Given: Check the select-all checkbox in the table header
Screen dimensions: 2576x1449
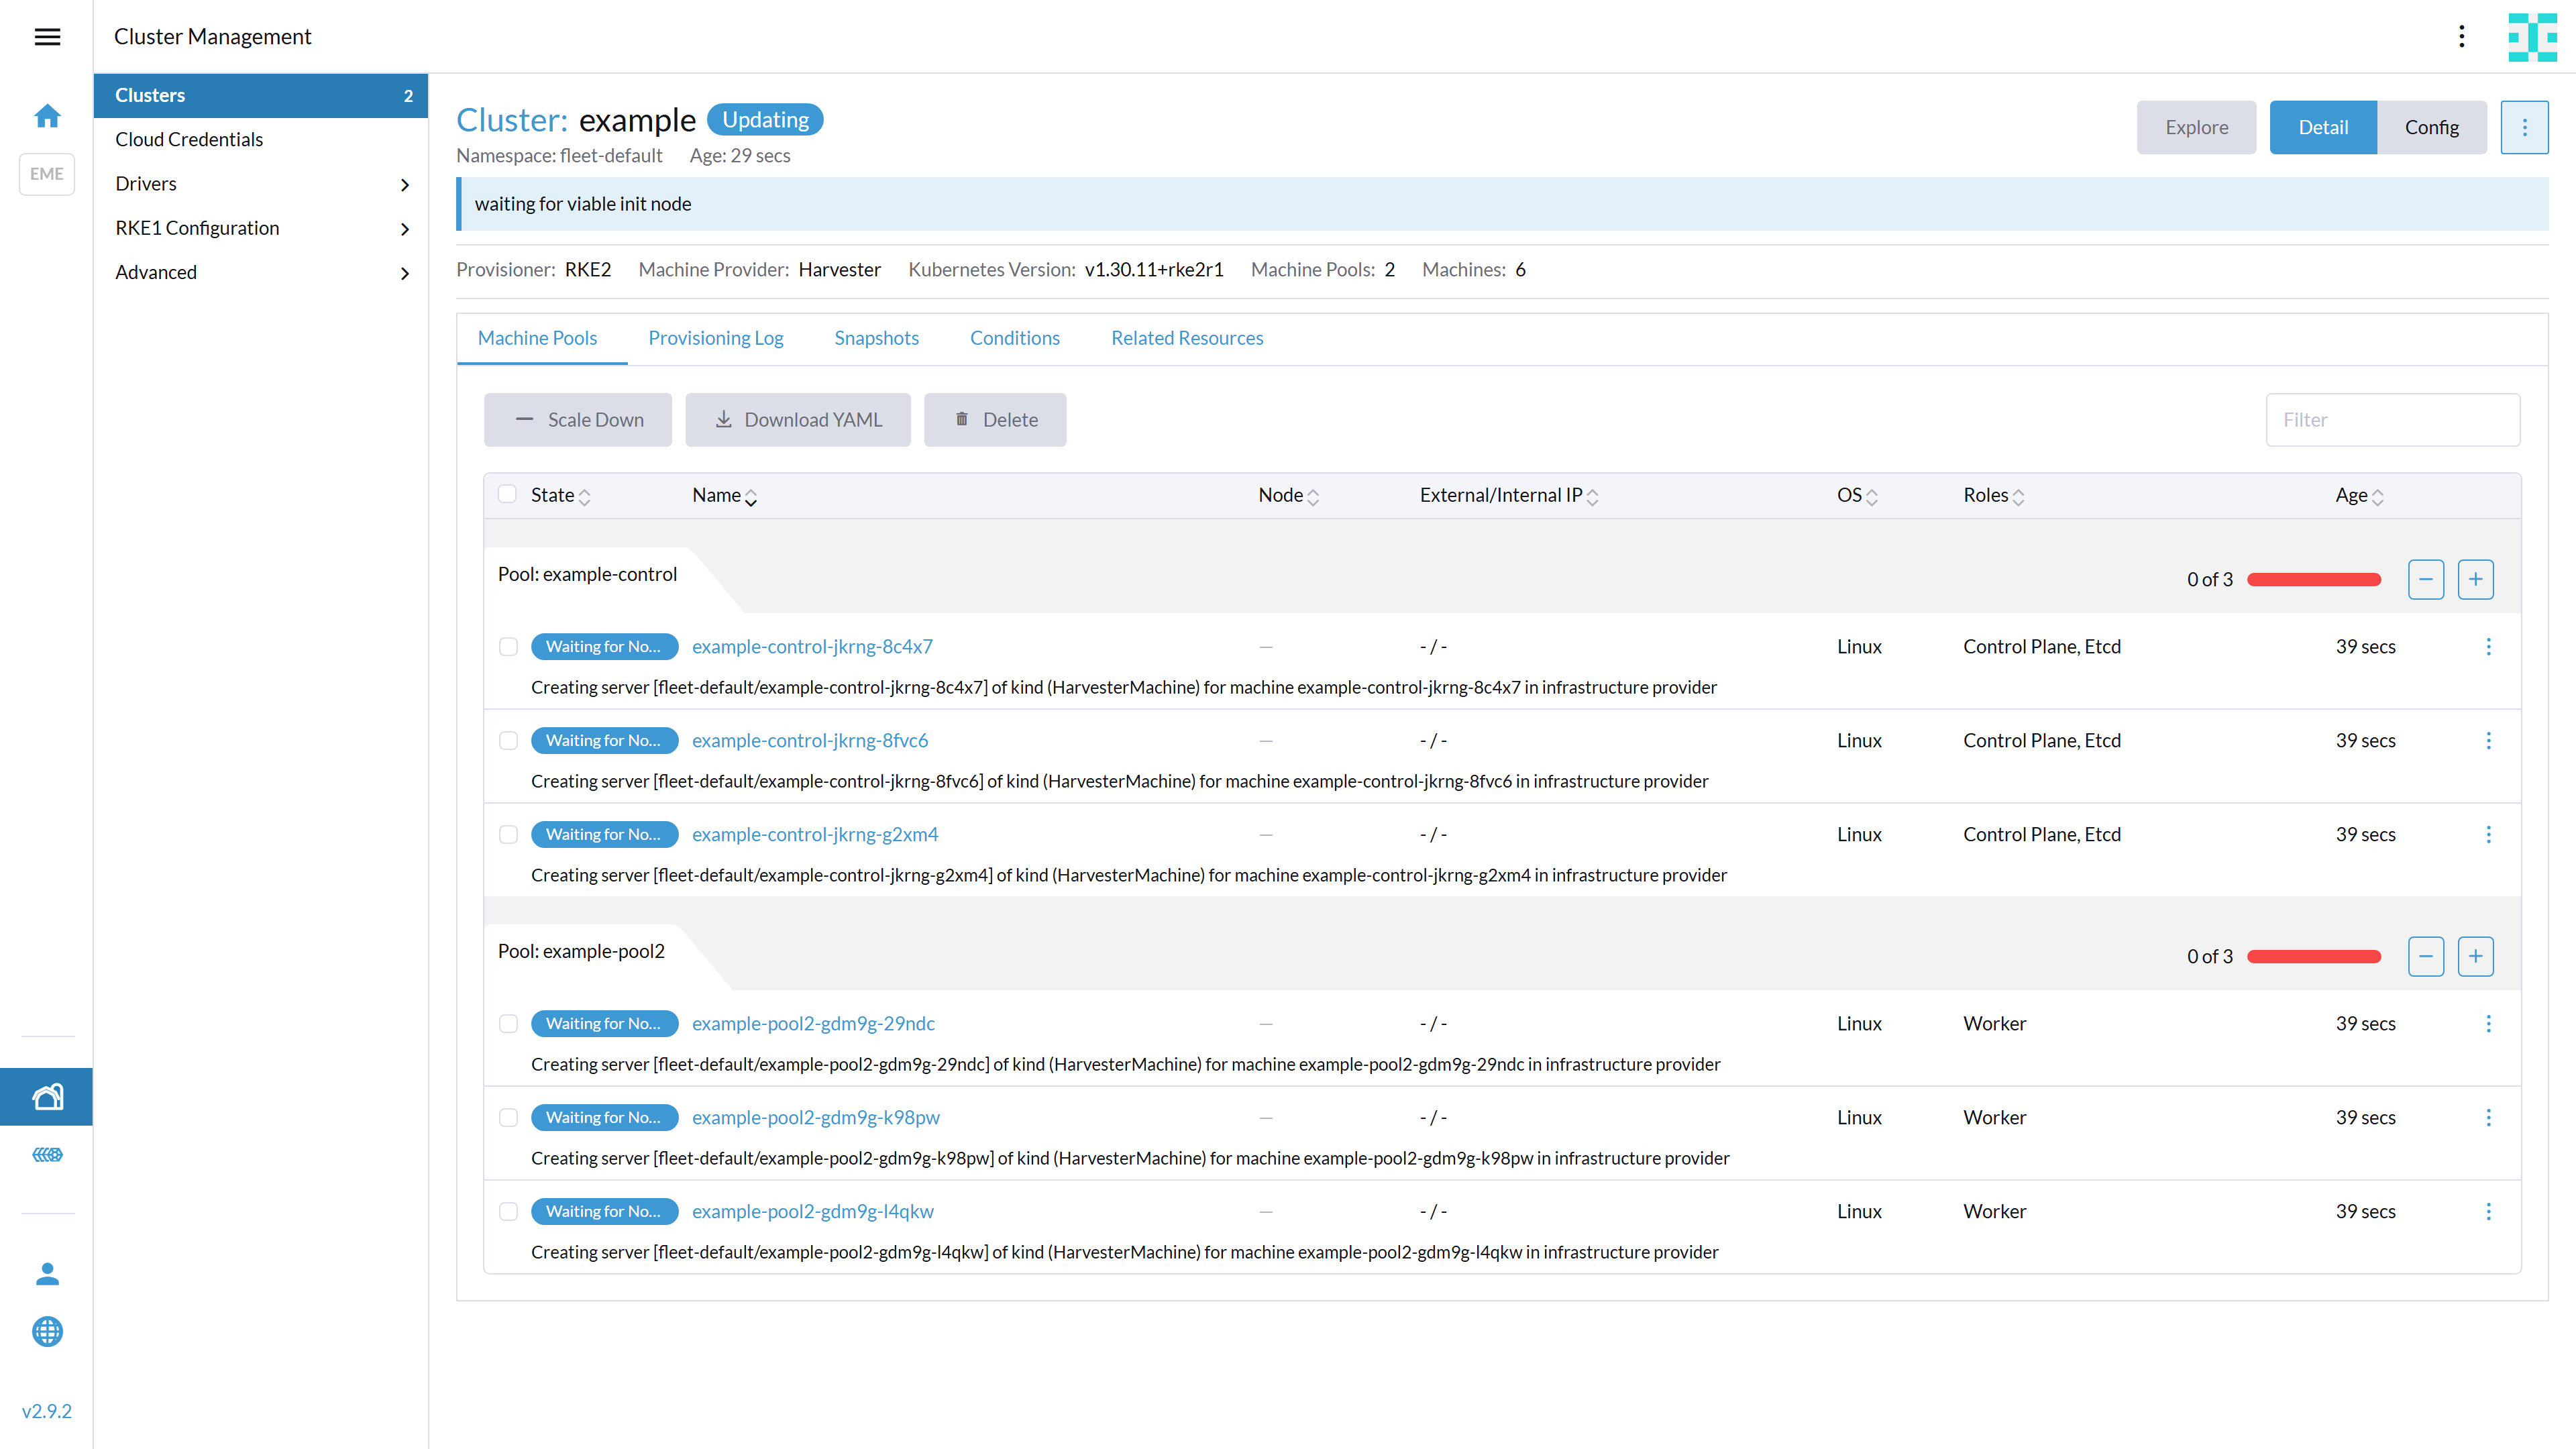Looking at the screenshot, I should click(508, 494).
